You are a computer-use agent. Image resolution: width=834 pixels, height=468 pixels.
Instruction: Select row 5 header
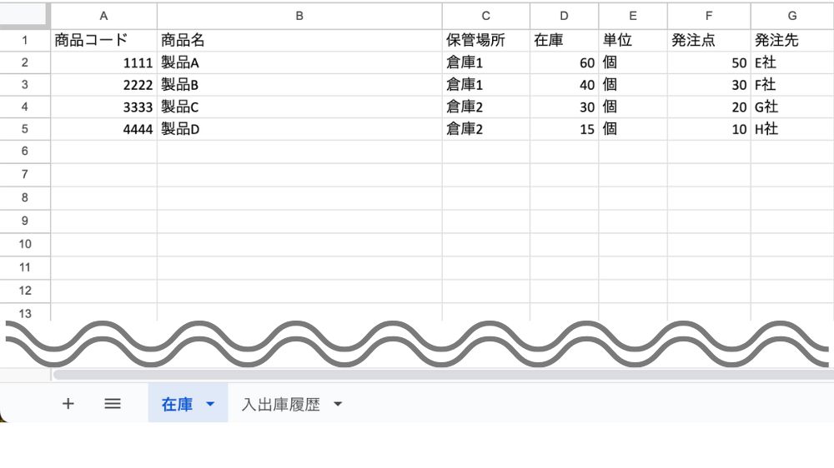click(x=25, y=129)
